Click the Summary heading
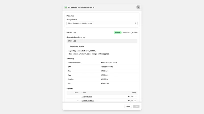Viewport: 204px width, 114px height. tap(70, 59)
